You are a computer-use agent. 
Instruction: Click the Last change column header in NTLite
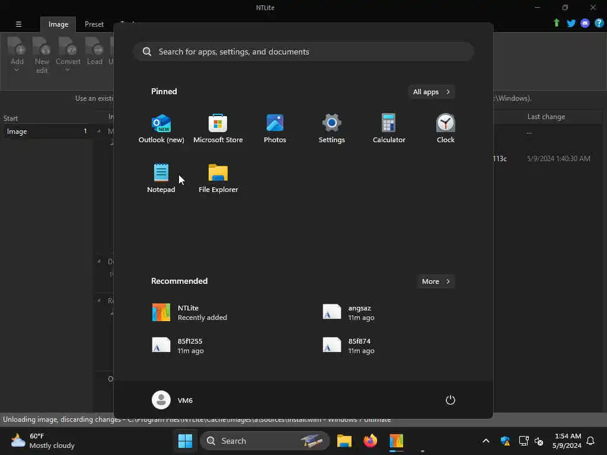(546, 117)
